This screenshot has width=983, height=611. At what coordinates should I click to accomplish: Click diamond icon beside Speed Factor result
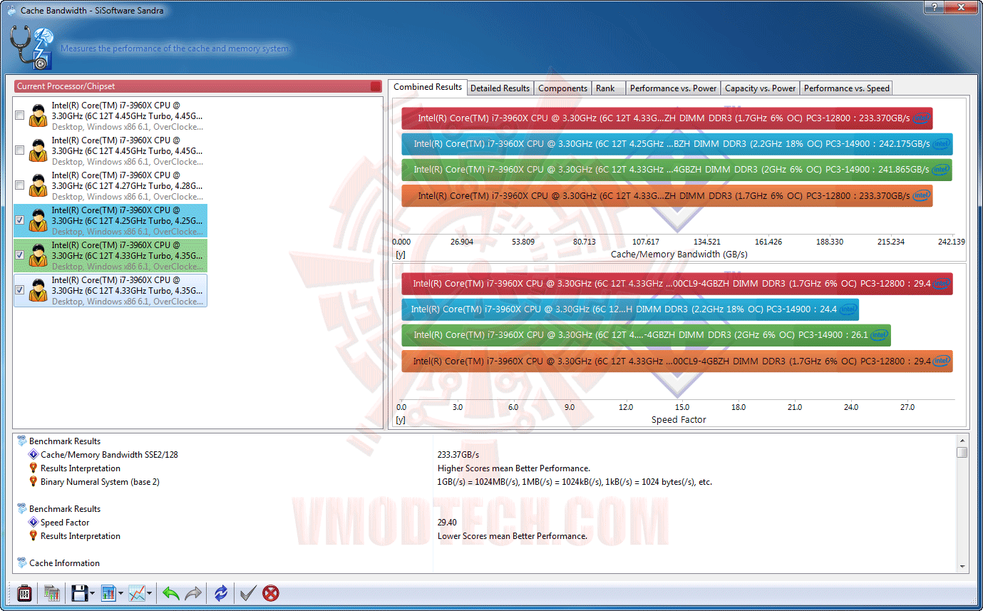point(33,522)
